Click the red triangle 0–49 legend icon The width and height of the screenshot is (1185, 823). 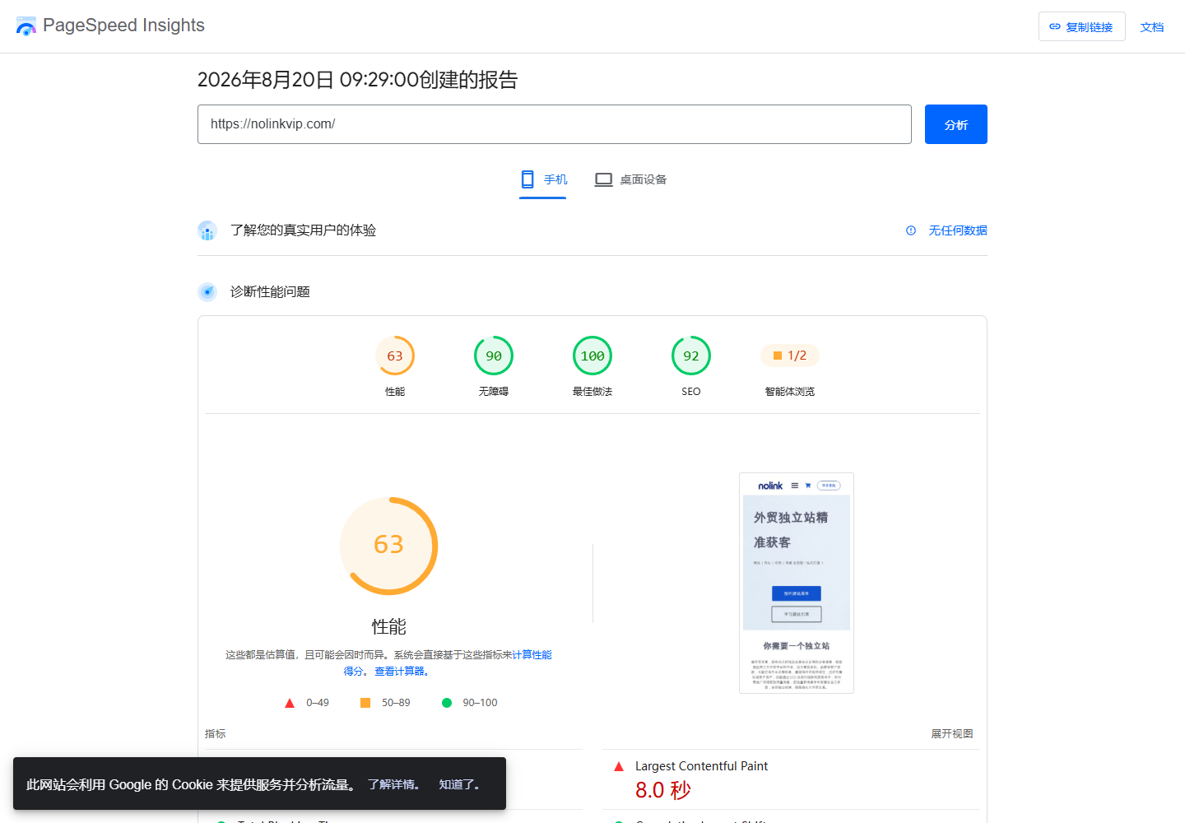click(290, 703)
